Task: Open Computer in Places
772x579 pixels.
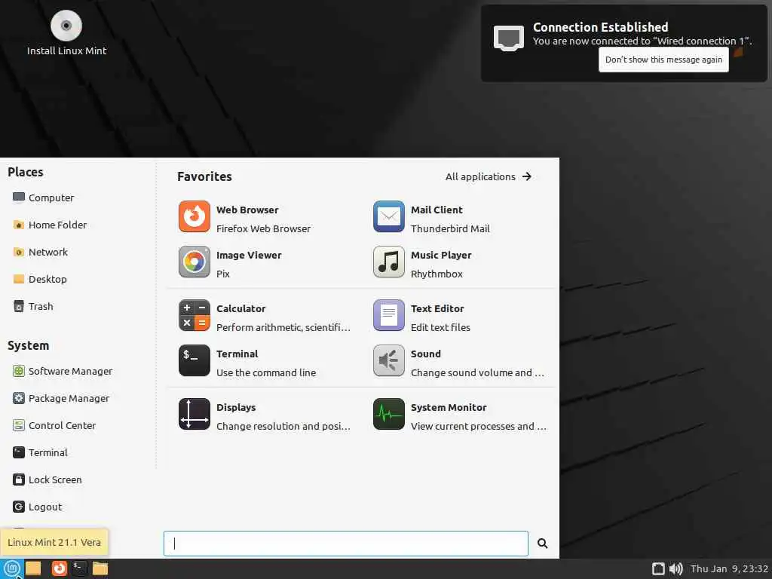Action: click(x=43, y=198)
